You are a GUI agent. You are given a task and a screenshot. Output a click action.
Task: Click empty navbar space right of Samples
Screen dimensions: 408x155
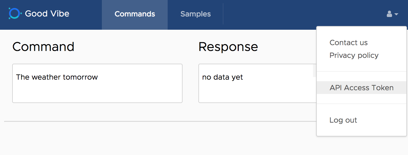[292, 14]
